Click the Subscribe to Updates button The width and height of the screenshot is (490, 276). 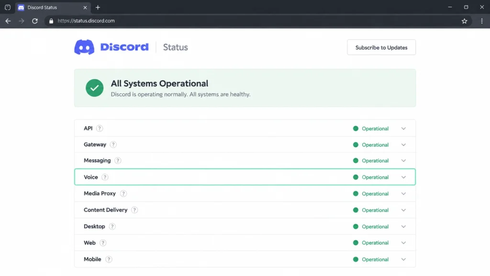coord(381,47)
